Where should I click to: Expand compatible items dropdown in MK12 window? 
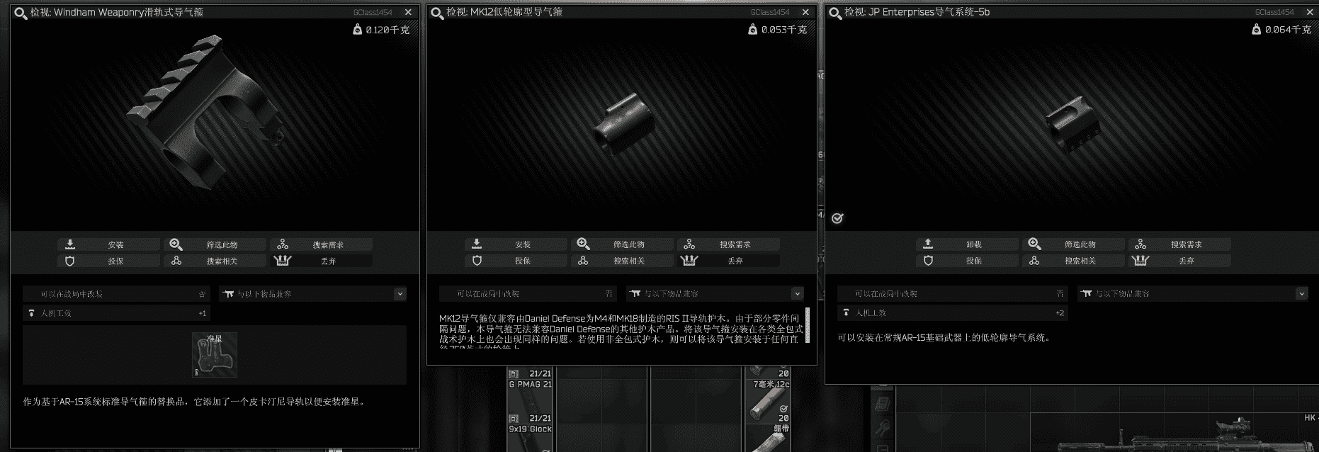(x=798, y=293)
